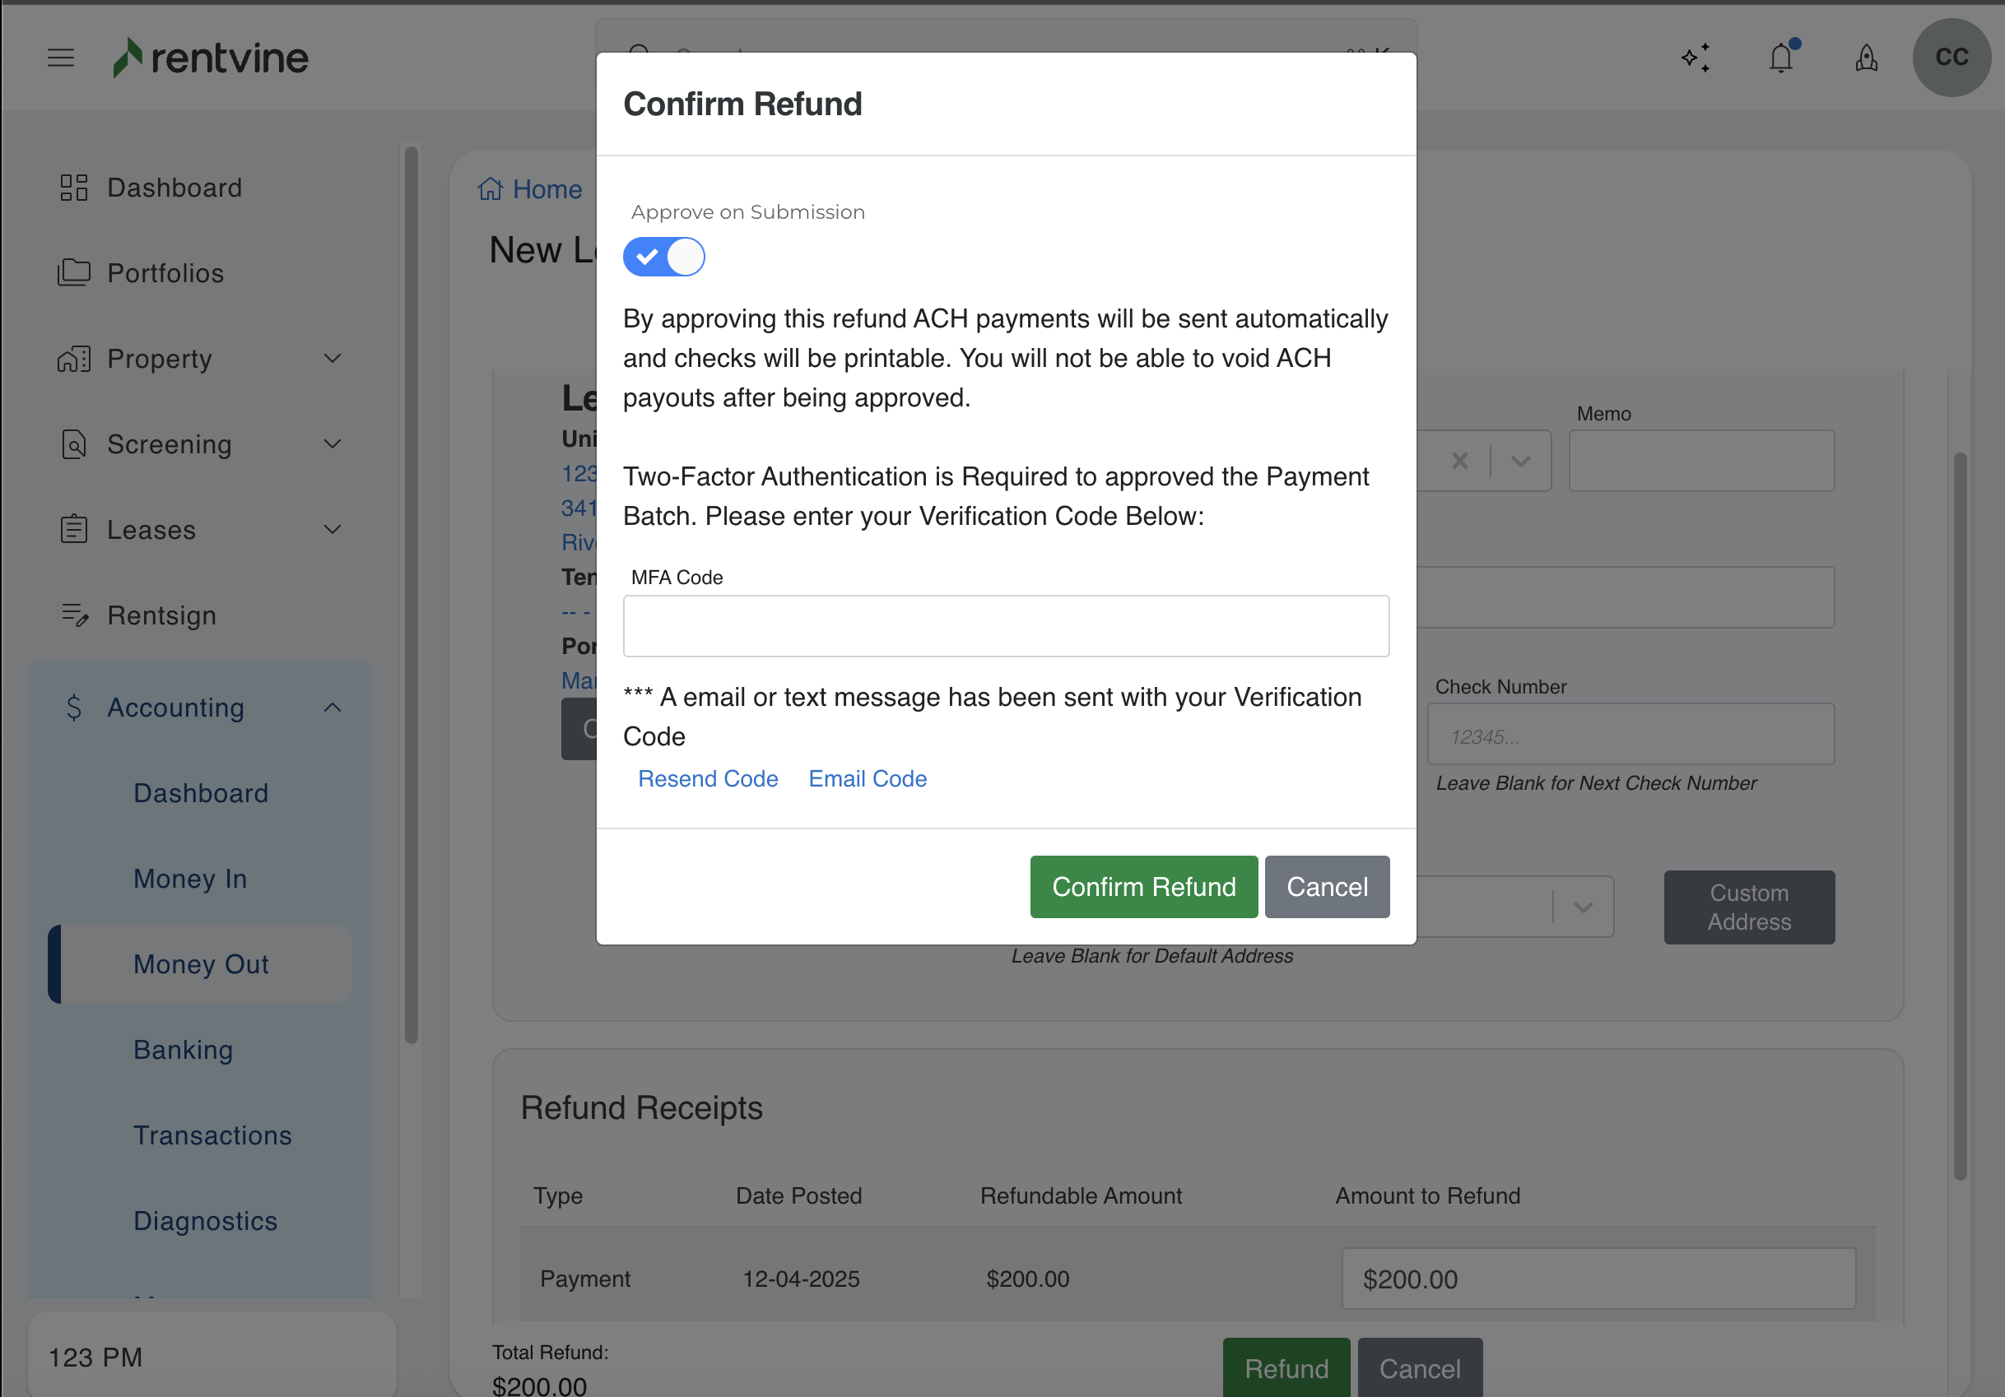The image size is (2005, 1397).
Task: Toggle the Approve on Submission switch
Action: (x=663, y=257)
